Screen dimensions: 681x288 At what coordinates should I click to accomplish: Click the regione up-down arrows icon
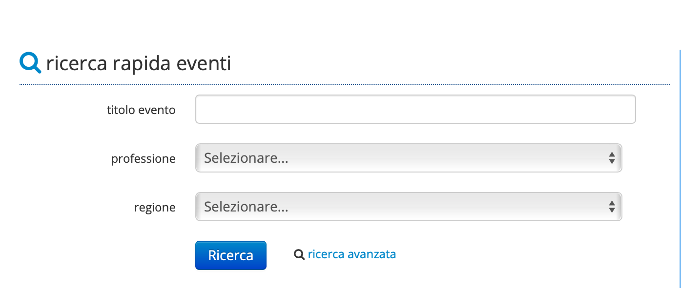coord(612,207)
